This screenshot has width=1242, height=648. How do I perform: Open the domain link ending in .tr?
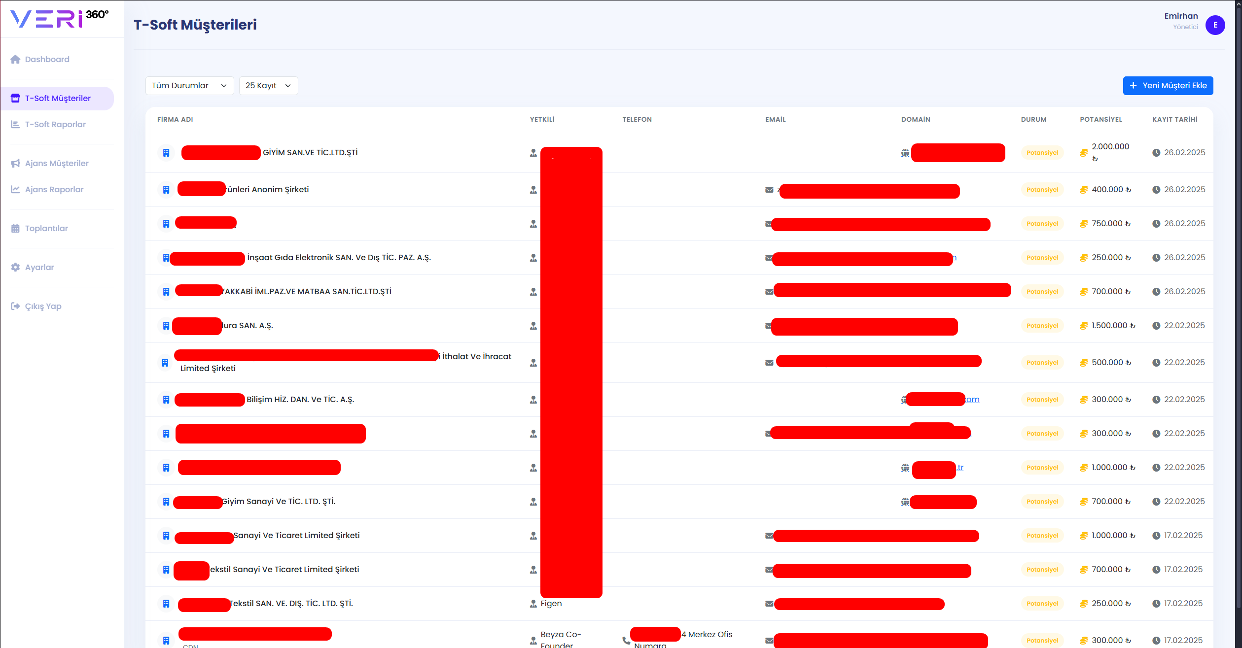point(959,468)
